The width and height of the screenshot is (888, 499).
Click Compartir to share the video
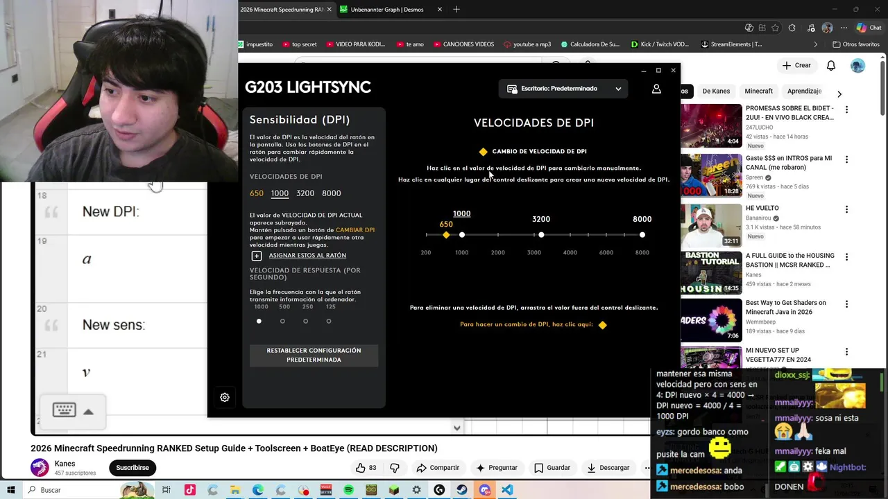tap(438, 468)
